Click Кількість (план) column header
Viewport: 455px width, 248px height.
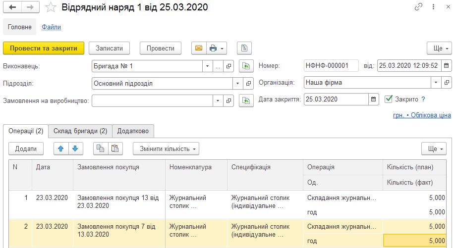tap(414, 167)
